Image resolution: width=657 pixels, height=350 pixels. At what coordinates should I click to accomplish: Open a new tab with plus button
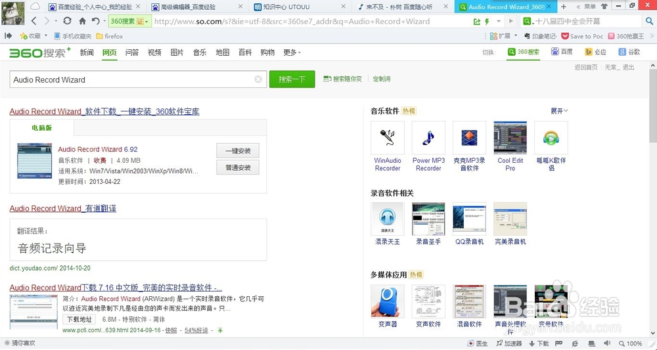pyautogui.click(x=564, y=7)
